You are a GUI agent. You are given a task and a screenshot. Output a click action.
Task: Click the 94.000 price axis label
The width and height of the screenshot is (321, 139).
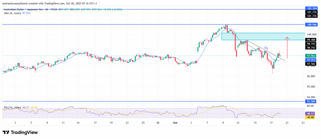tap(311, 97)
